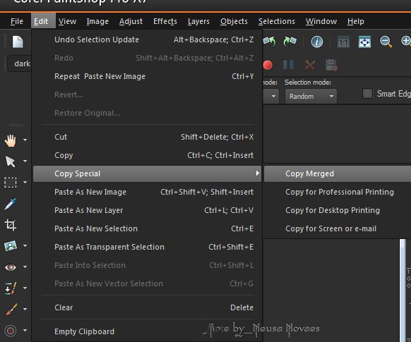Select the rectangular Selection tool
This screenshot has width=411, height=342.
coord(10,183)
